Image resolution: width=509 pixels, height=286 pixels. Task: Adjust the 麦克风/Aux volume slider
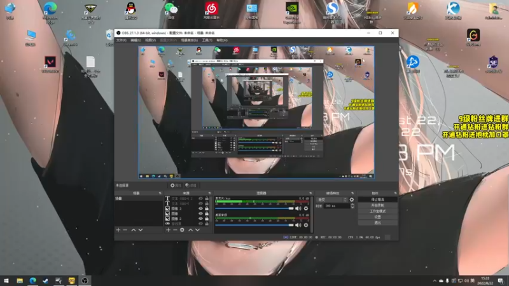coord(254,208)
